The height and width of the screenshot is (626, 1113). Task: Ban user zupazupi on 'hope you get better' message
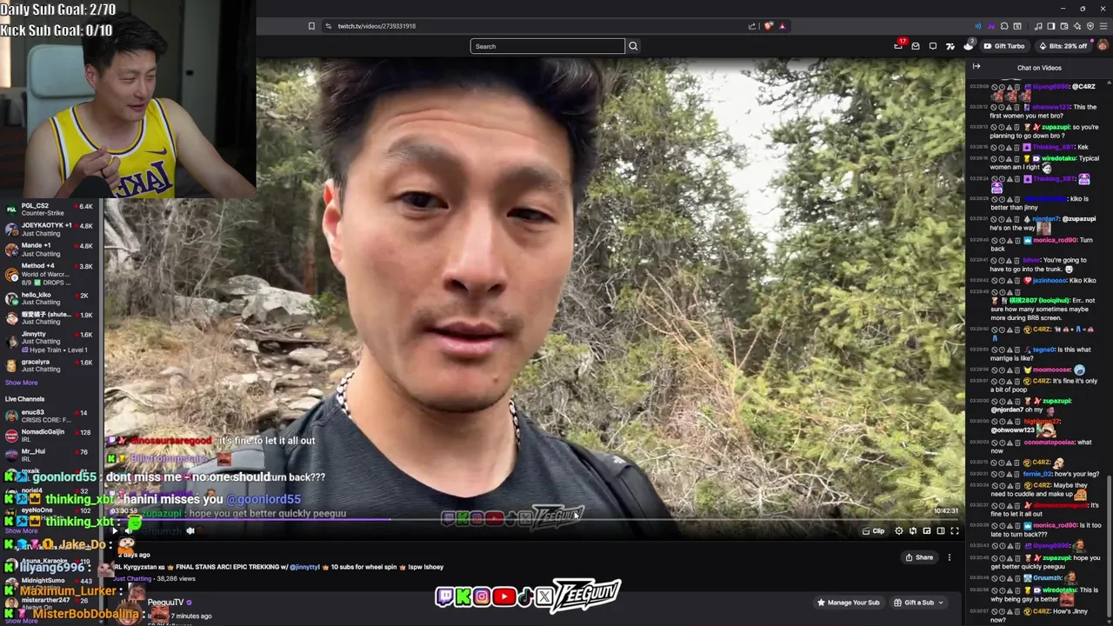(x=995, y=558)
